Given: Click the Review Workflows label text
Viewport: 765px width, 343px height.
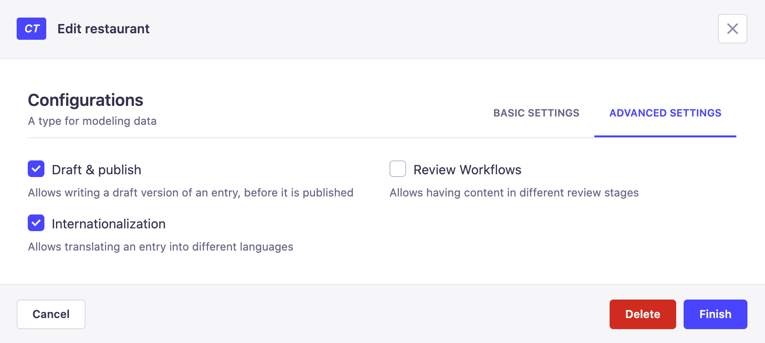Looking at the screenshot, I should [x=467, y=170].
